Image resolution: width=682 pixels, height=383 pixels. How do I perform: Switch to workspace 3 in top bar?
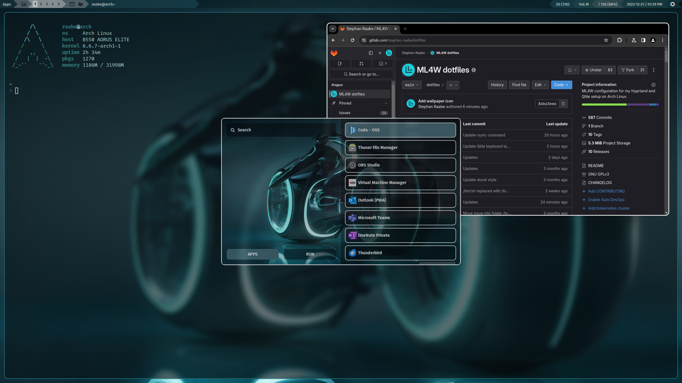(x=47, y=4)
